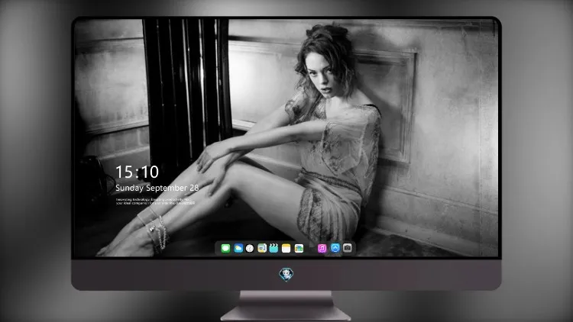Open the Photos gallery app in dock
This screenshot has height=322, width=573.
point(299,248)
